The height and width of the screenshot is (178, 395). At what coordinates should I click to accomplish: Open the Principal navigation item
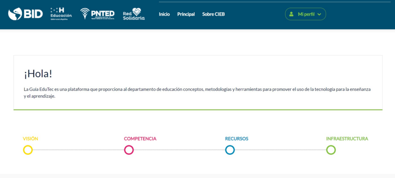click(x=186, y=14)
